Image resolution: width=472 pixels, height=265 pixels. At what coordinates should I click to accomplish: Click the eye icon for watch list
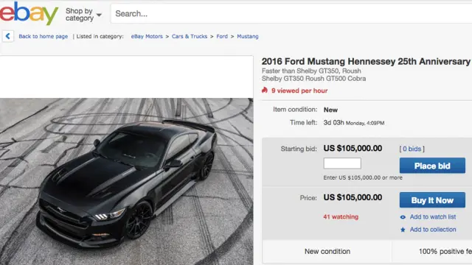(x=403, y=217)
